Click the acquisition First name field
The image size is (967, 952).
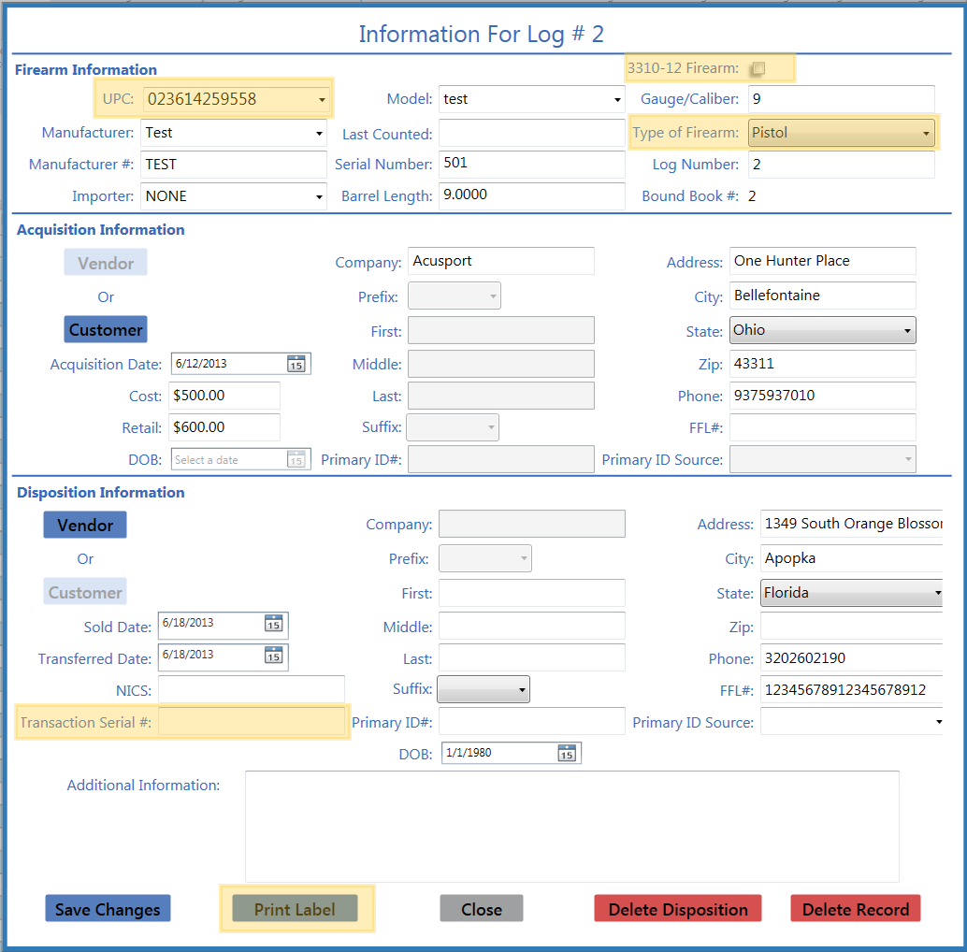click(x=500, y=330)
